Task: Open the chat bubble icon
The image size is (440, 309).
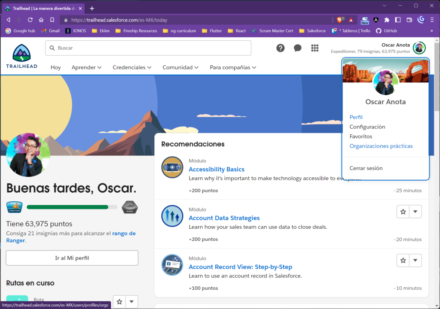Action: (x=297, y=48)
